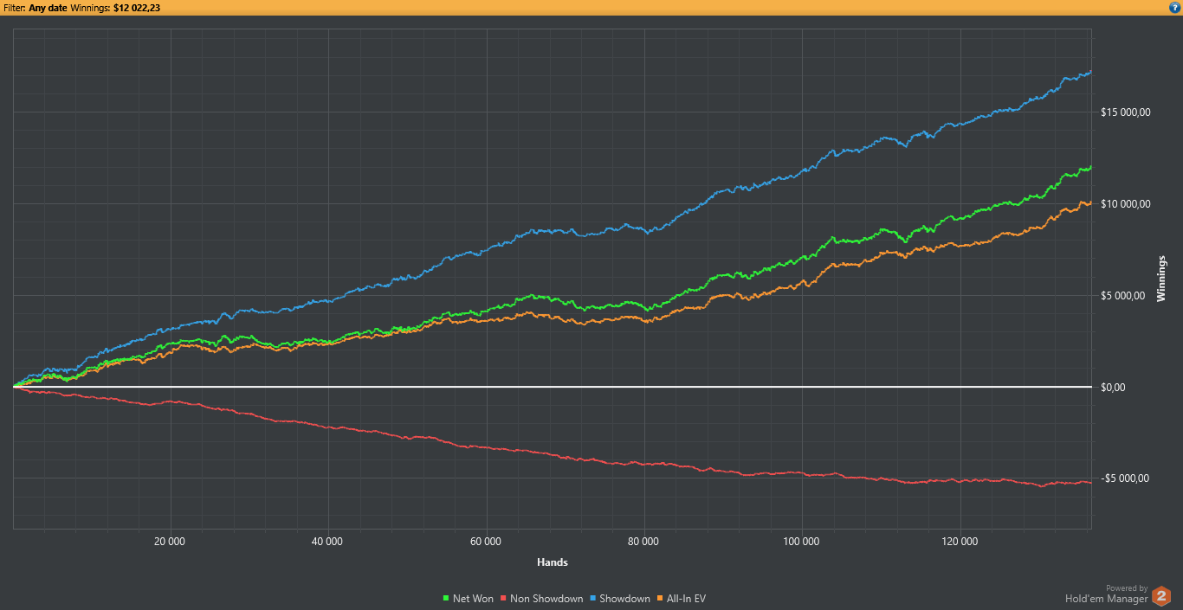This screenshot has width=1183, height=610.
Task: Click the blue Showdown legend marker
Action: 593,599
